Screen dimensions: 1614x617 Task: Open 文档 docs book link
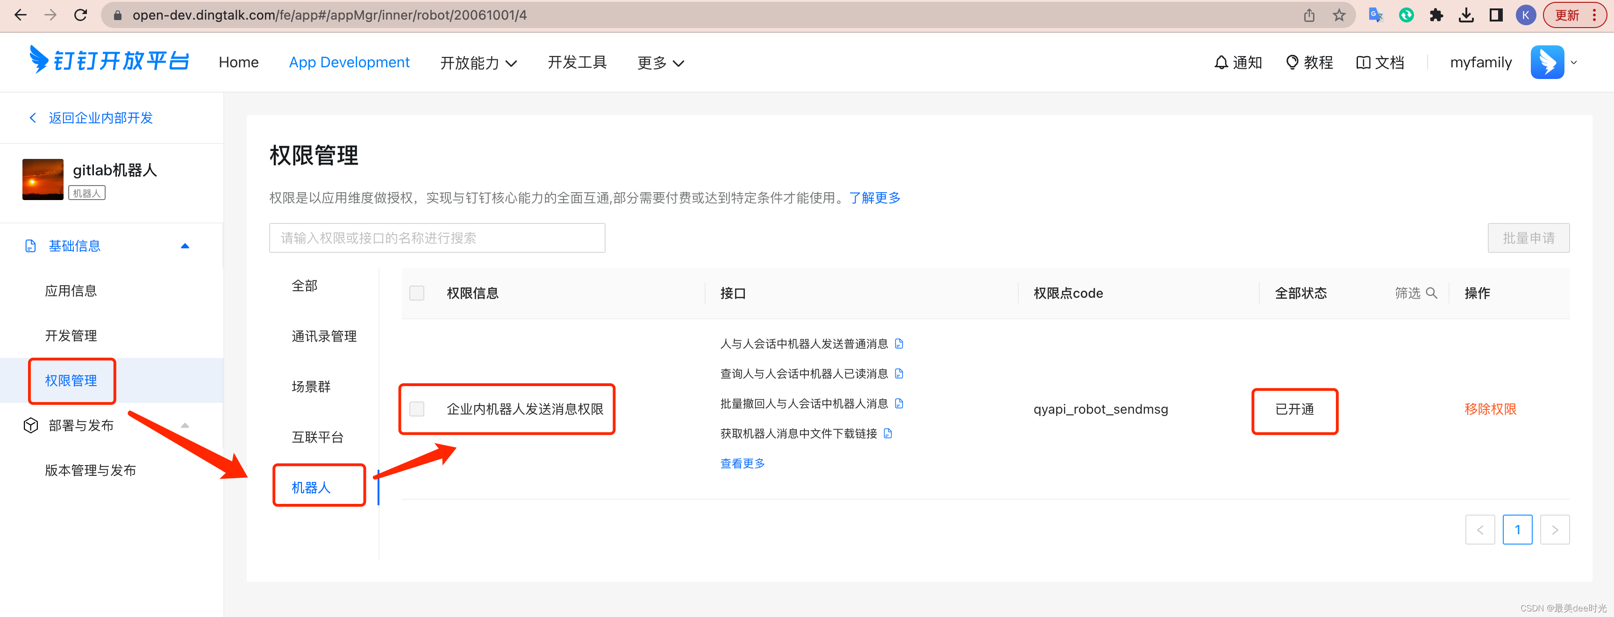[x=1380, y=63]
